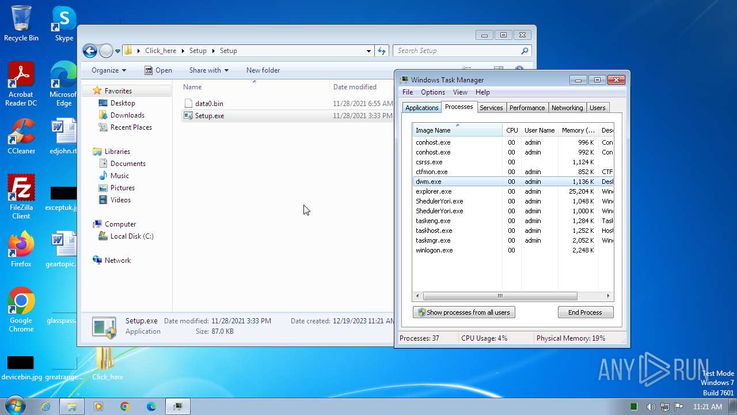Switch to the Networking tab
737x415 pixels.
[567, 108]
